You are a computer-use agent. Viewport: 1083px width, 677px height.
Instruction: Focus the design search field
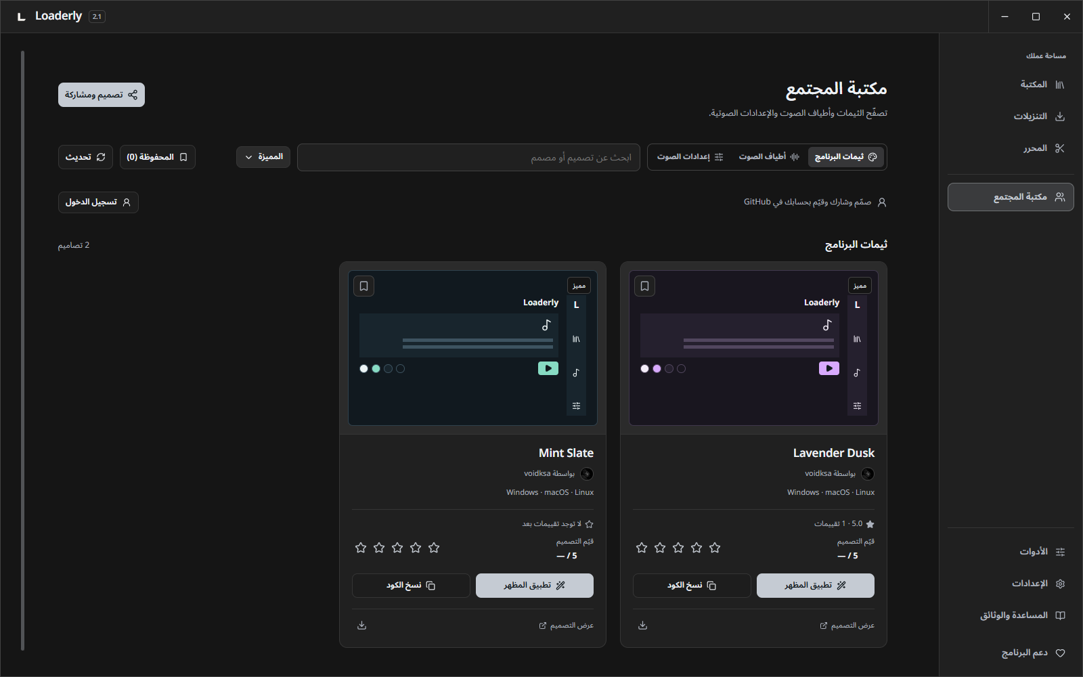click(x=468, y=157)
